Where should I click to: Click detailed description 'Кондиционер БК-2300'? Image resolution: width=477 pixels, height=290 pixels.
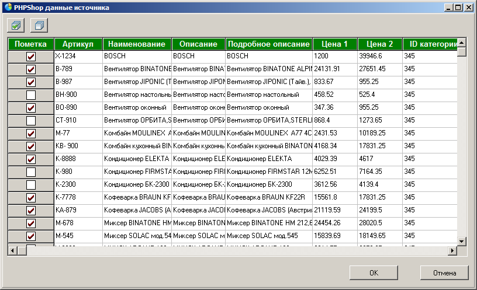click(269, 184)
